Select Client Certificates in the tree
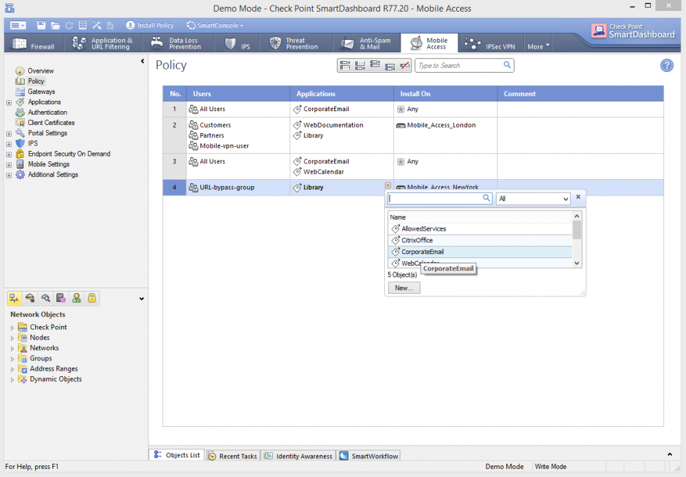The height and width of the screenshot is (477, 686). tap(51, 123)
